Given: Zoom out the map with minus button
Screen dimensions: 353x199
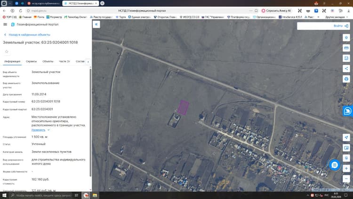Looking at the screenshot, I should (x=346, y=179).
